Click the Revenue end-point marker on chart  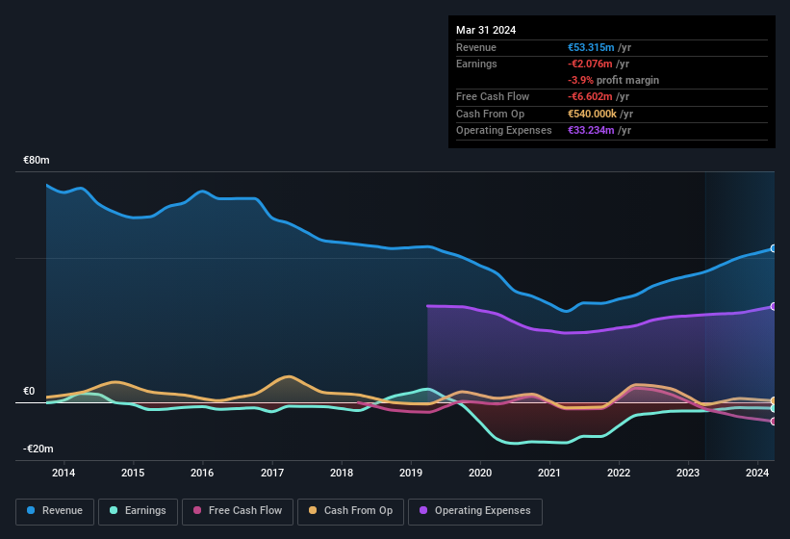(x=774, y=248)
